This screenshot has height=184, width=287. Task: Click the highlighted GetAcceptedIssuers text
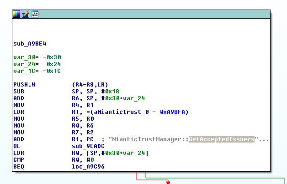[x=222, y=139]
